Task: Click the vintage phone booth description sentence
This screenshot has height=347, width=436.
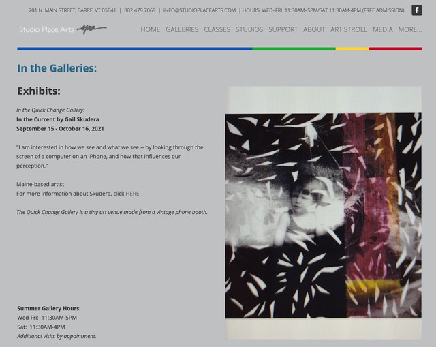Action: click(x=112, y=212)
